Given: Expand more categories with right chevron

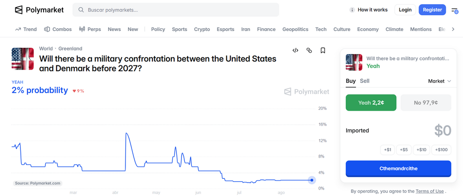Looking at the screenshot, I should point(453,29).
